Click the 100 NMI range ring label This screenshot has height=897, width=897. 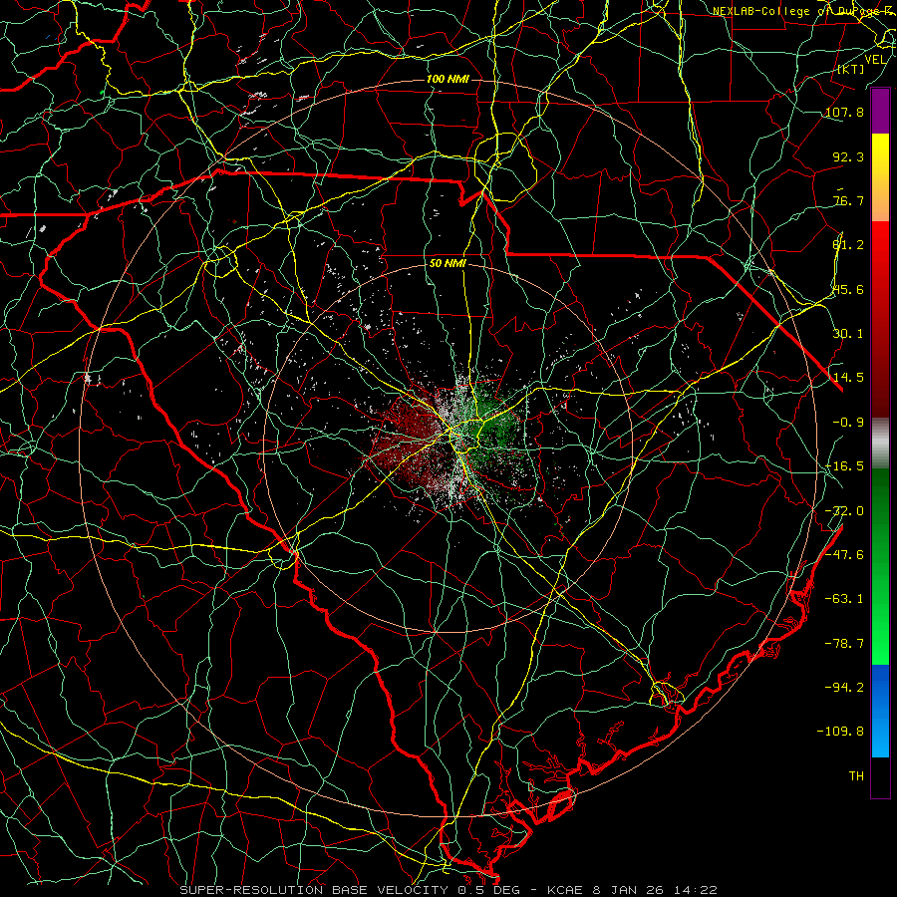point(448,79)
